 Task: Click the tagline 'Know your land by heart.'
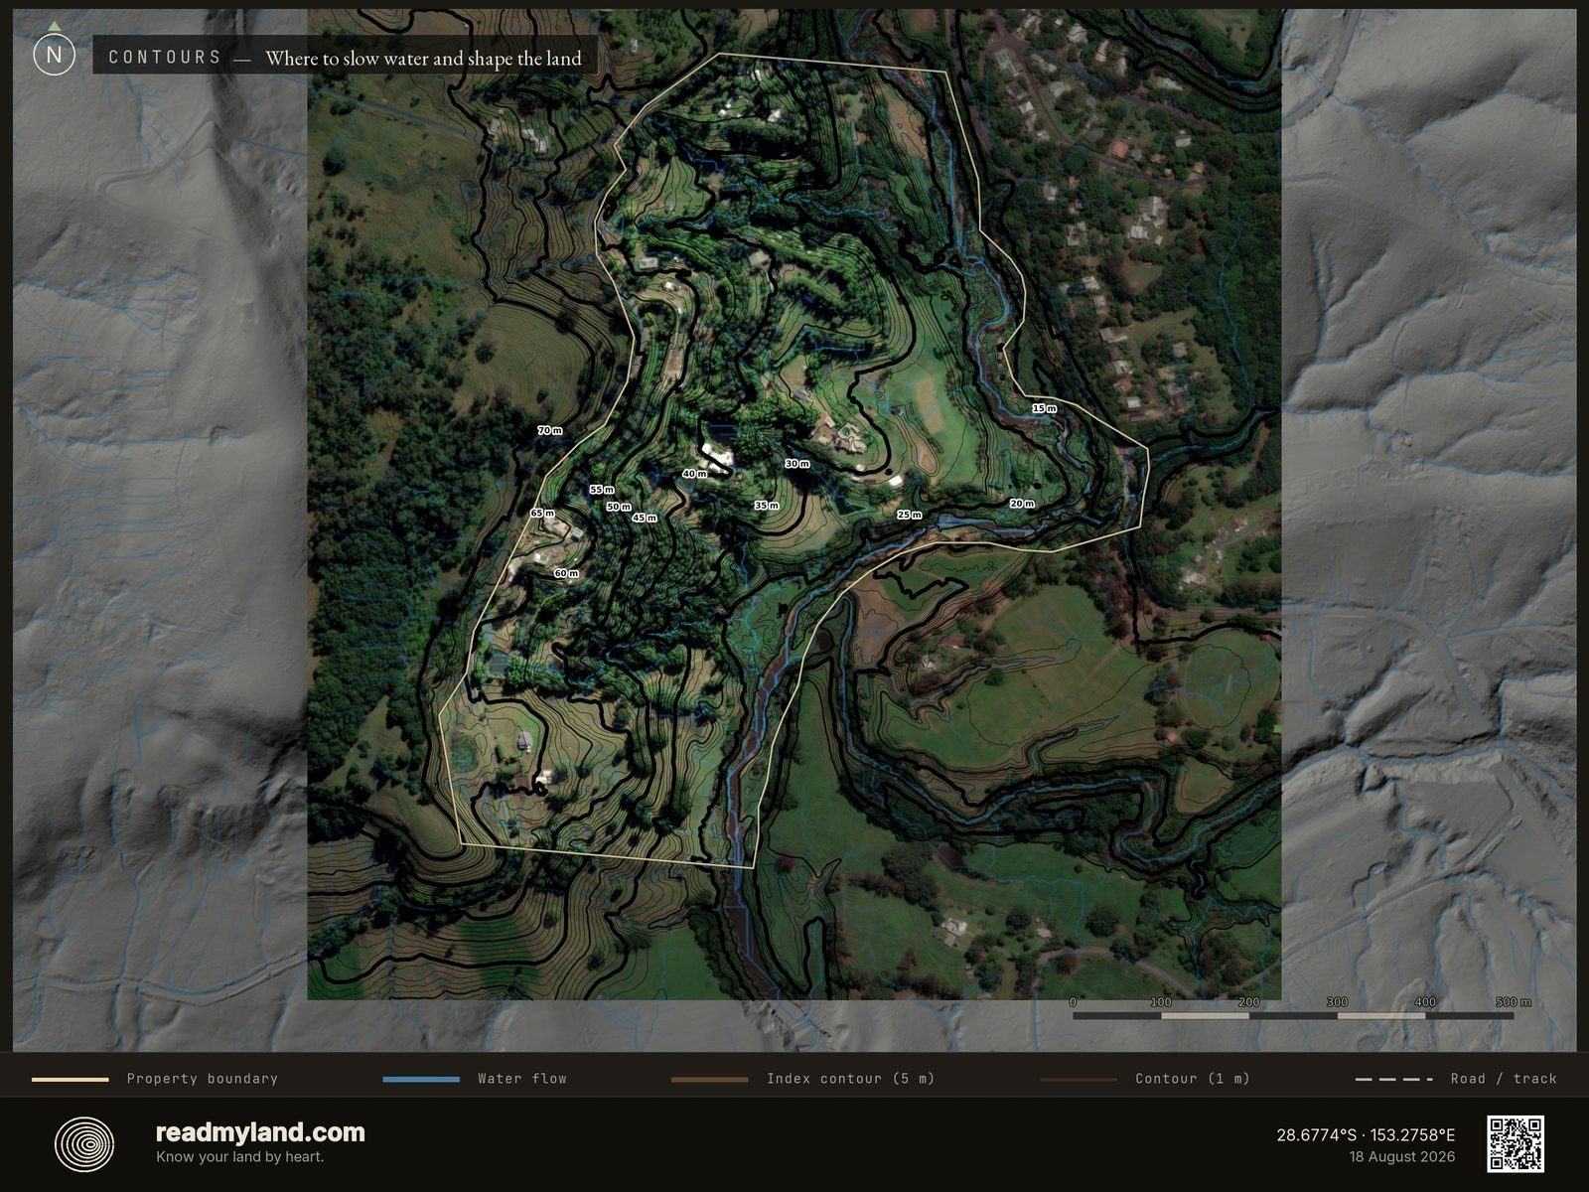click(x=239, y=1156)
